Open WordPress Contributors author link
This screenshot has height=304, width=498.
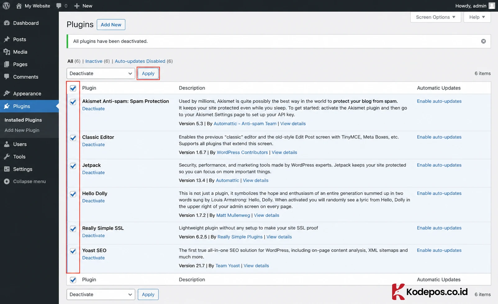[x=242, y=152]
